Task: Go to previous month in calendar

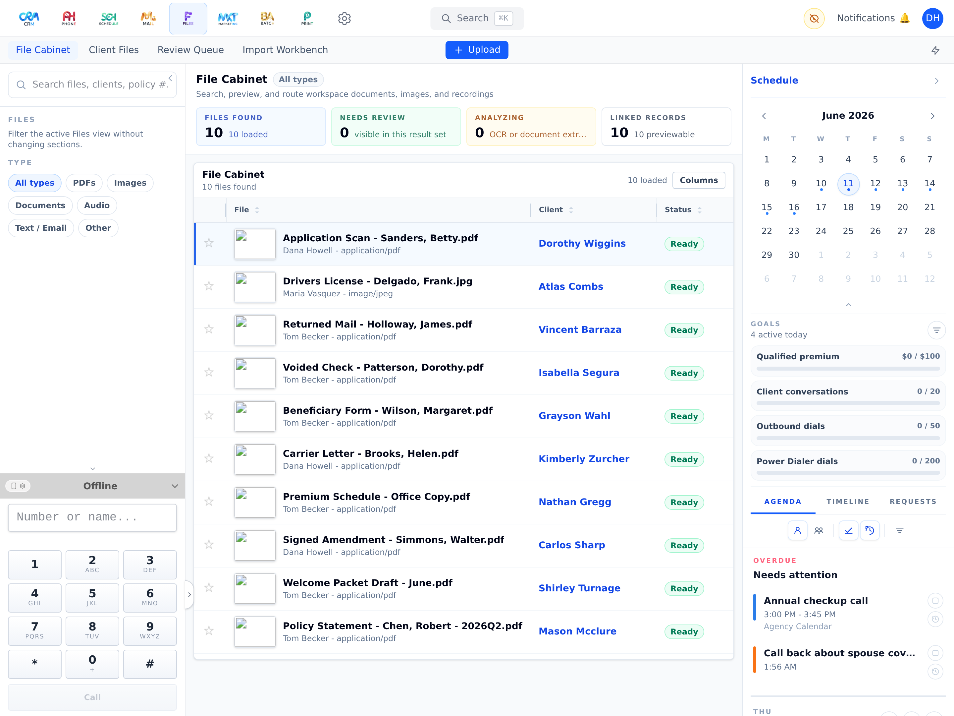Action: pos(764,116)
